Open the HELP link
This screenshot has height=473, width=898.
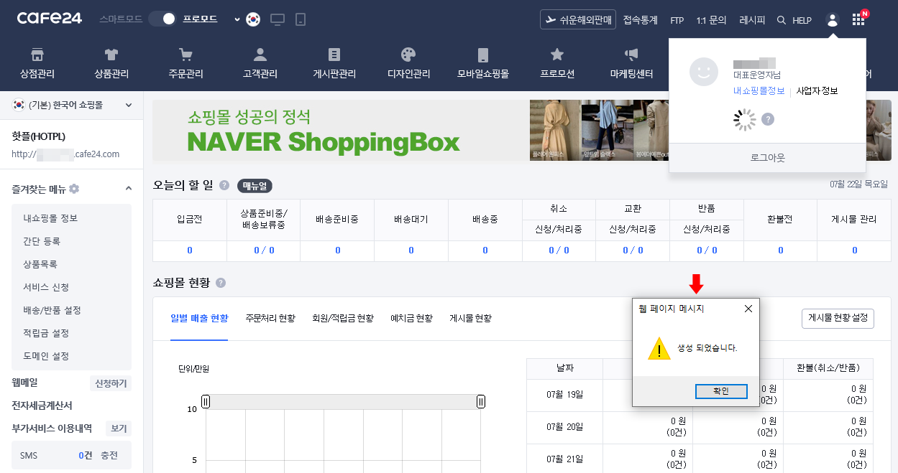tap(802, 21)
